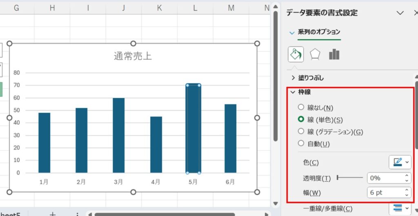Click the 5月 axis label
Screen dimensions: 418x216
click(193, 182)
